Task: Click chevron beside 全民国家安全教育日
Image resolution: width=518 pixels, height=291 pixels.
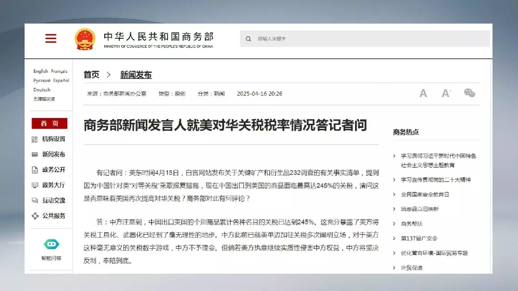Action: click(x=394, y=194)
